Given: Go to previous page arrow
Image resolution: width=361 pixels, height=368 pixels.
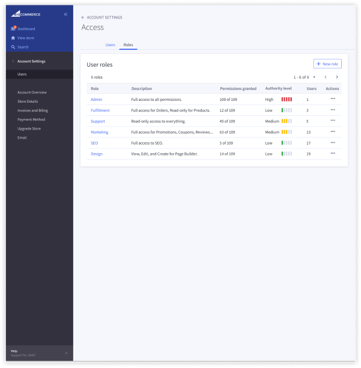Looking at the screenshot, I should (326, 77).
